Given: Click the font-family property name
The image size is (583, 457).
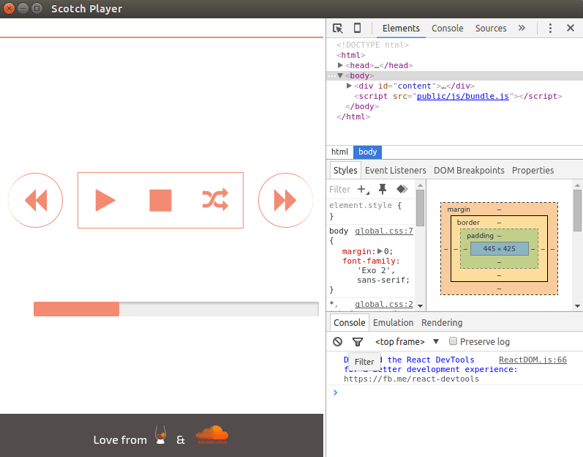Looking at the screenshot, I should [369, 261].
